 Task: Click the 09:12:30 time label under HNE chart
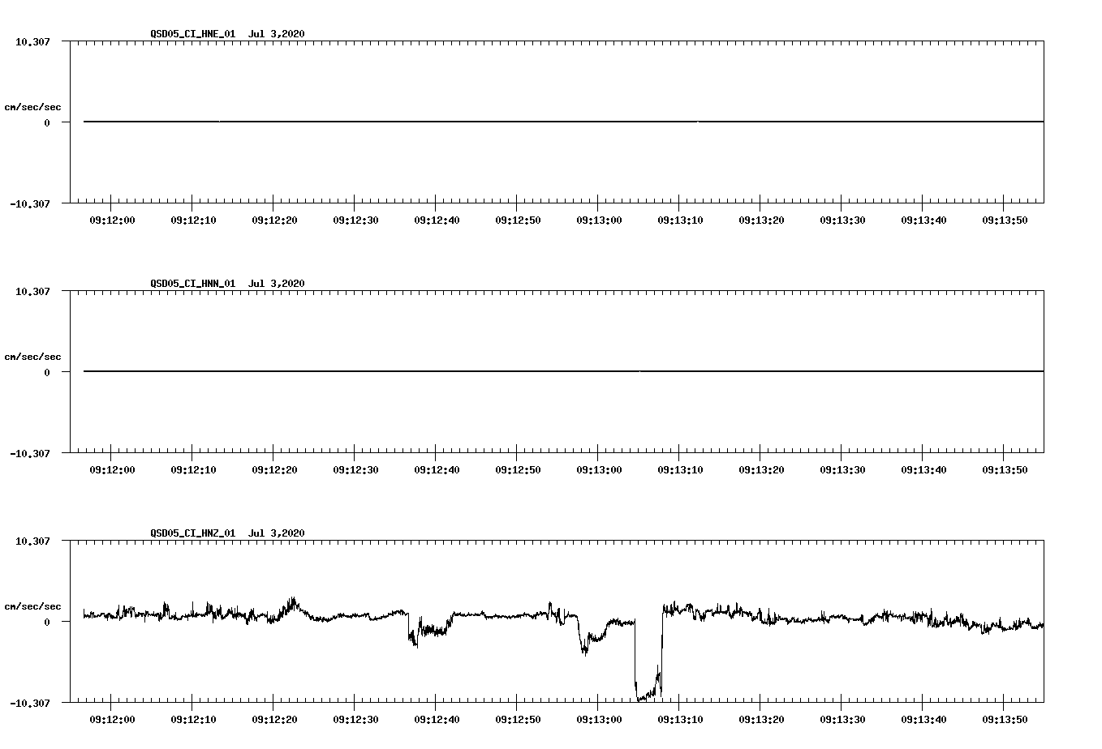click(x=355, y=220)
